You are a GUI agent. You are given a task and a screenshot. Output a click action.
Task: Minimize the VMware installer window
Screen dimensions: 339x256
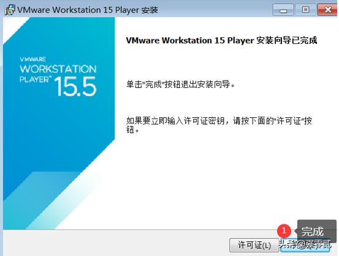coord(283,10)
